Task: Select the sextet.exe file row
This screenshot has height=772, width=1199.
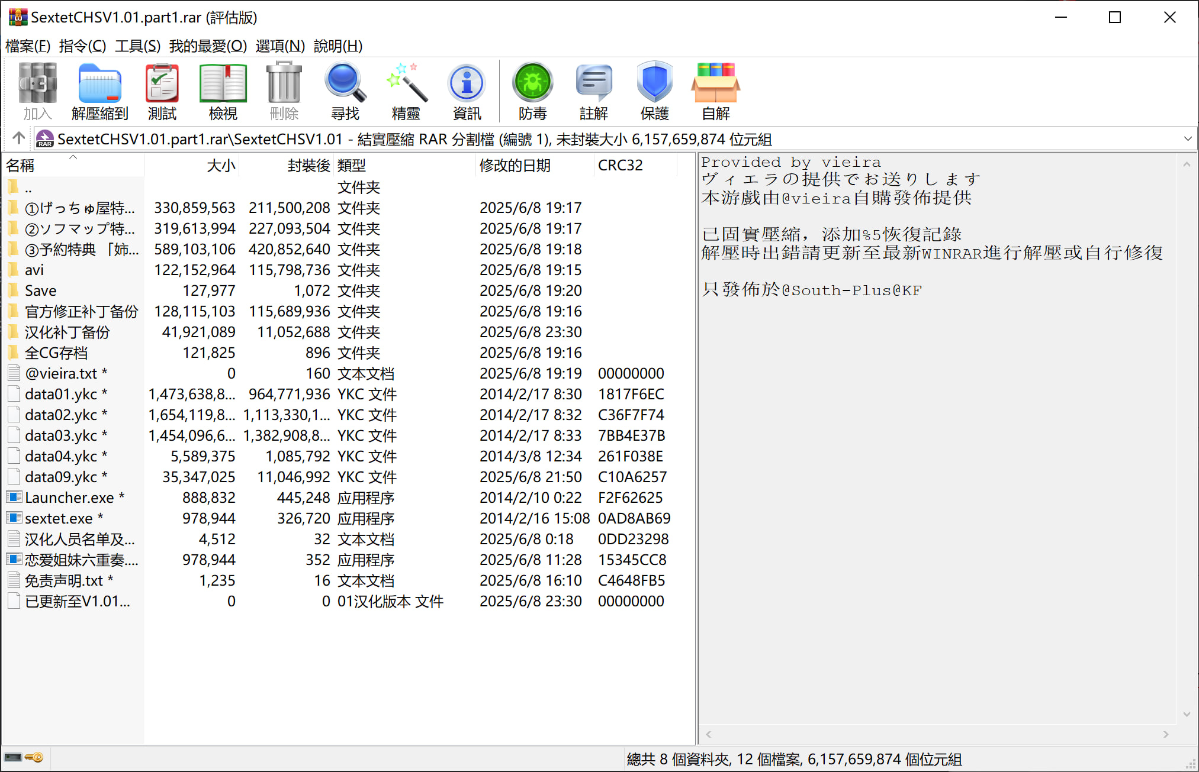Action: pyautogui.click(x=59, y=518)
